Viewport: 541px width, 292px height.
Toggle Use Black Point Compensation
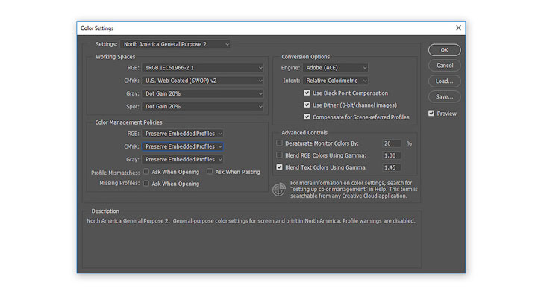point(307,93)
